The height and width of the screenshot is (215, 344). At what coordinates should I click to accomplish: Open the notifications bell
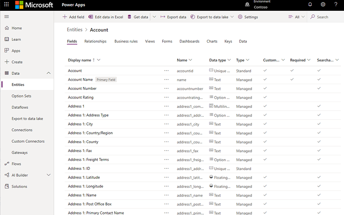click(310, 4)
